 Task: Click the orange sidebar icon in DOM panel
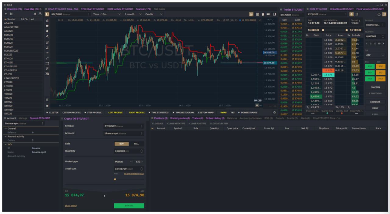tap(384, 14)
